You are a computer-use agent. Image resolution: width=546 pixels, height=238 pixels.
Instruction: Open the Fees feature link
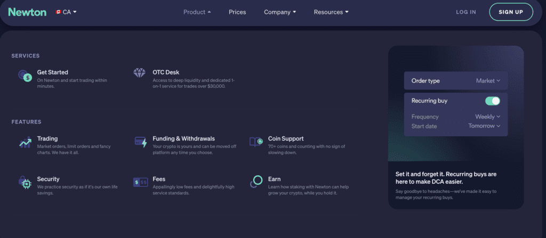click(x=159, y=179)
